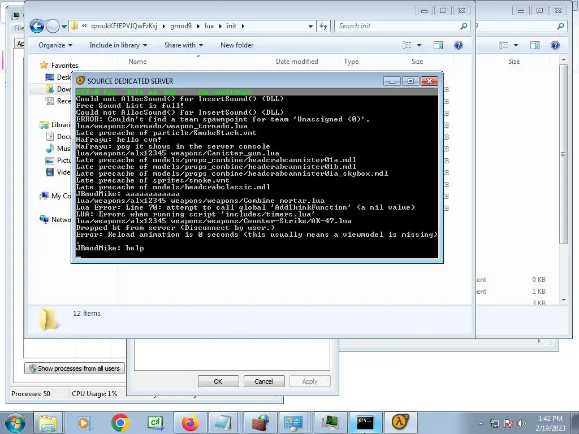This screenshot has width=579, height=434.
Task: Click the change view icon in init window
Action: point(407,45)
